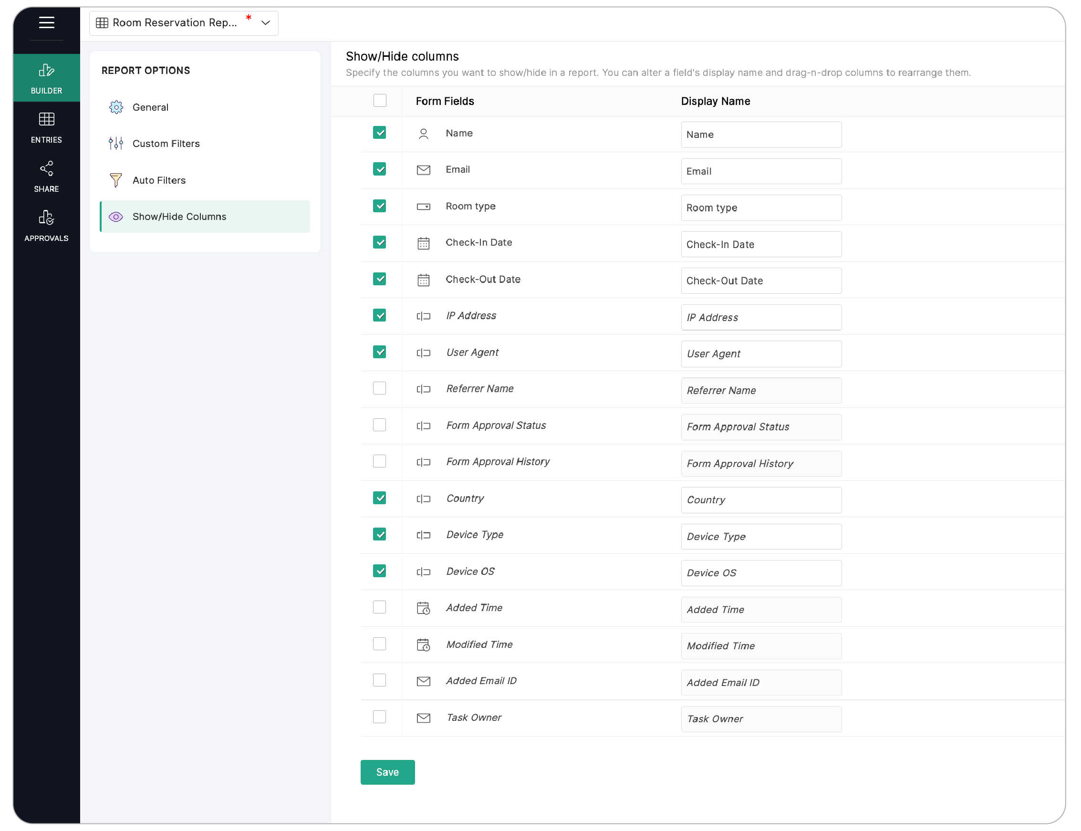Image resolution: width=1081 pixels, height=831 pixels.
Task: Uncheck the Room type column checkbox
Action: tap(380, 206)
